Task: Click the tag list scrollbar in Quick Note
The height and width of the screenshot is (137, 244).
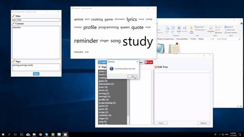Action: 128,97
